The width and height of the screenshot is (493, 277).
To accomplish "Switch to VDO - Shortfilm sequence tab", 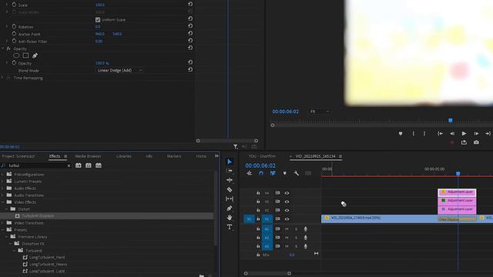I will (262, 156).
